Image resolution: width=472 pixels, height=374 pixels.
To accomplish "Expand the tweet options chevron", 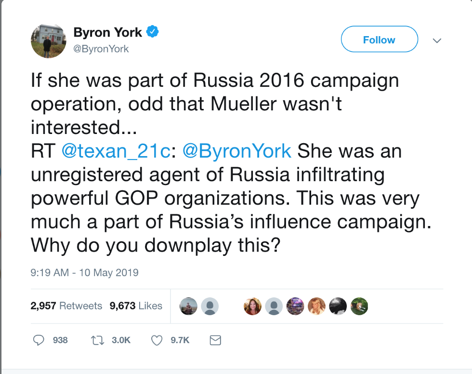I will 437,41.
